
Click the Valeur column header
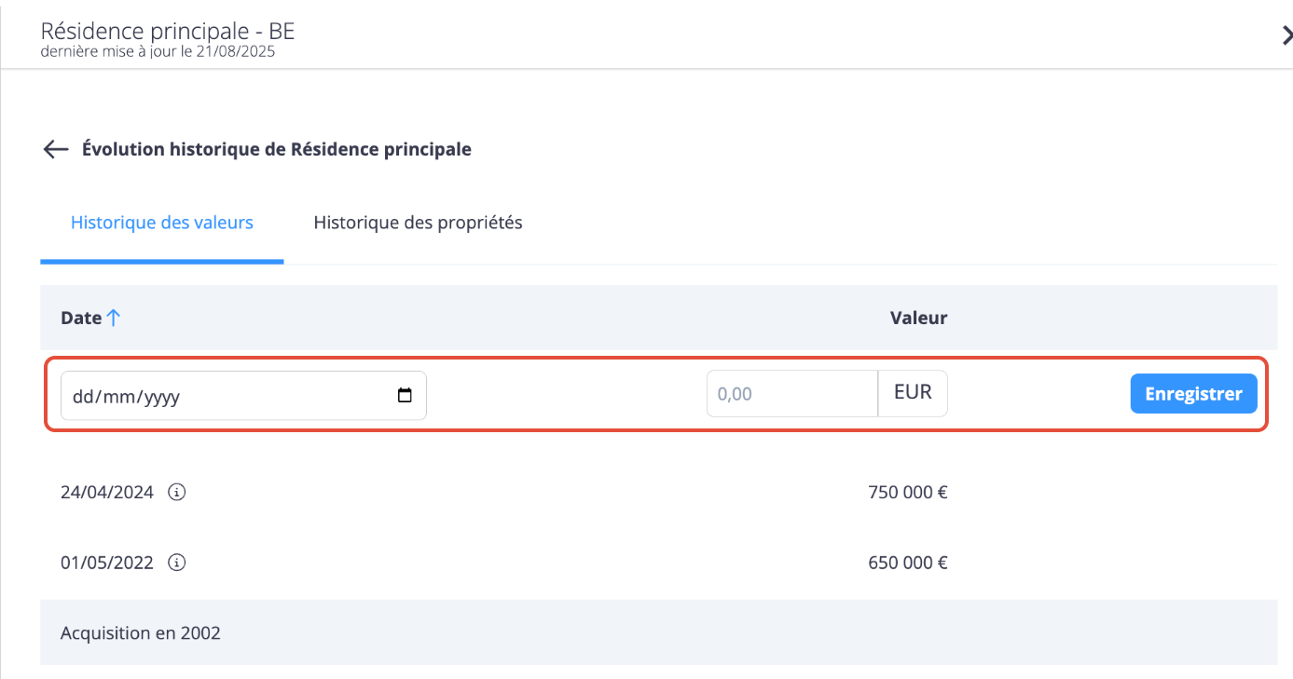[x=918, y=318]
